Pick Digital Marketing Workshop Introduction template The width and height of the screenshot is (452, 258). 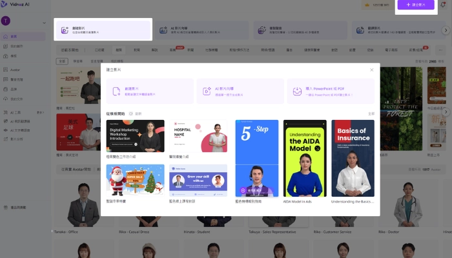click(135, 136)
